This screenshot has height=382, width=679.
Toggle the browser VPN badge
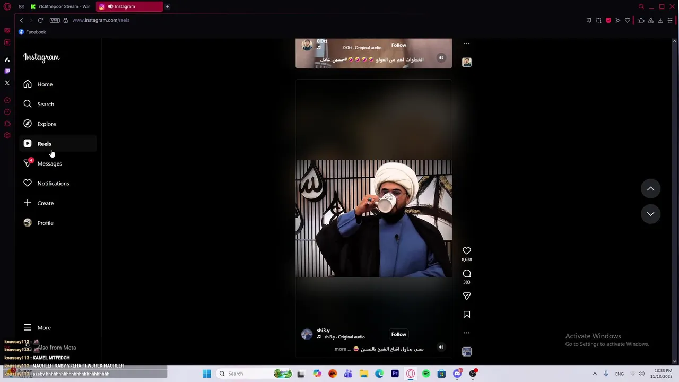click(55, 20)
